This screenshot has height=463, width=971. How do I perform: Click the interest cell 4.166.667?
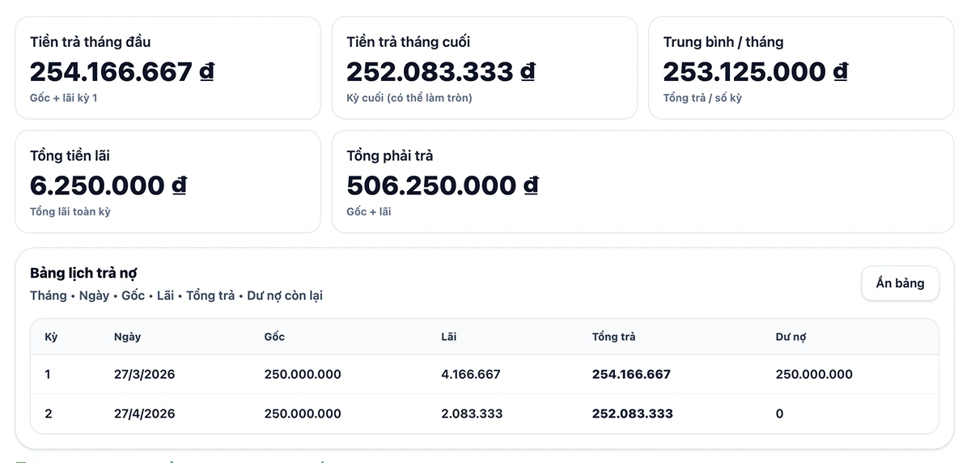coord(471,375)
